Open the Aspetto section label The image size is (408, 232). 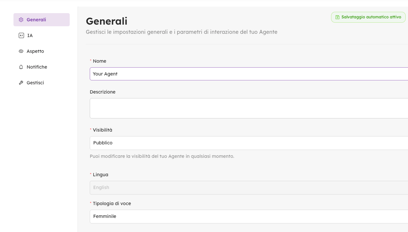coord(35,51)
